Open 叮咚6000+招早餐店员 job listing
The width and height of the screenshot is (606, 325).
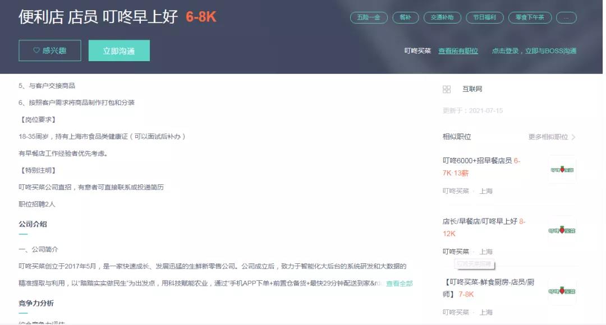pos(477,161)
